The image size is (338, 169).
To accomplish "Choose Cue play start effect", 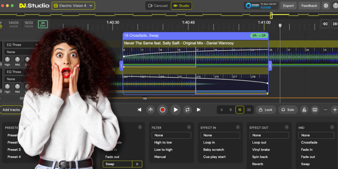I will [214, 157].
